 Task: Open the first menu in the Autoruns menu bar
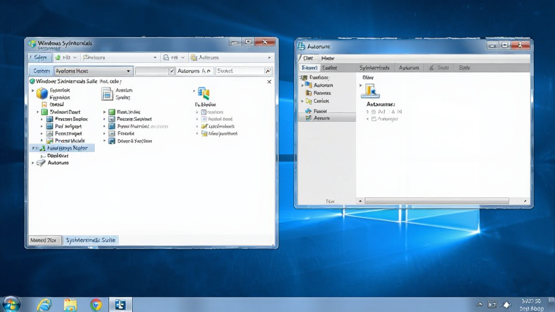(308, 58)
